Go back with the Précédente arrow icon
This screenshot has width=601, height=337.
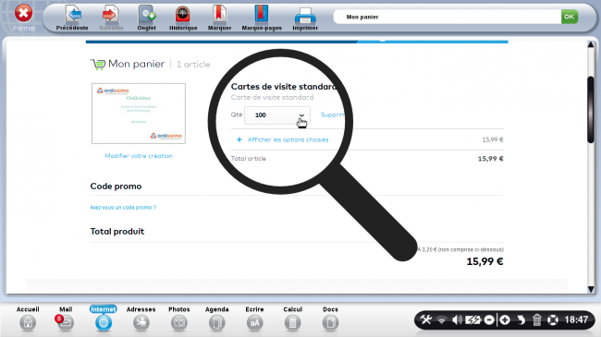pos(73,15)
